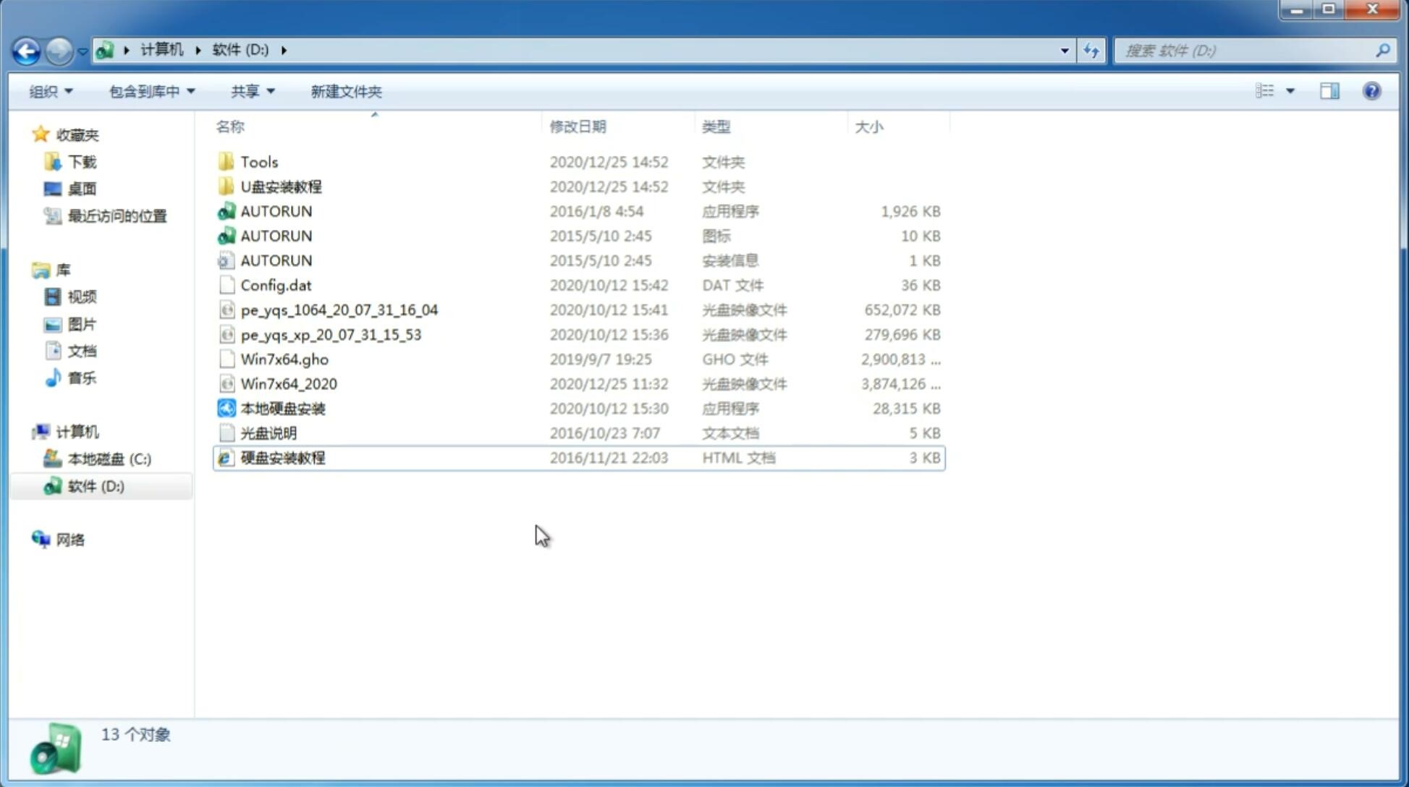
Task: Open 收藏夹 in left panel
Action: pyautogui.click(x=81, y=135)
